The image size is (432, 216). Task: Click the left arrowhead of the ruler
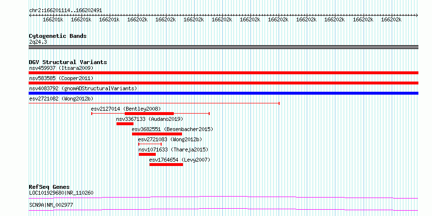click(30, 16)
